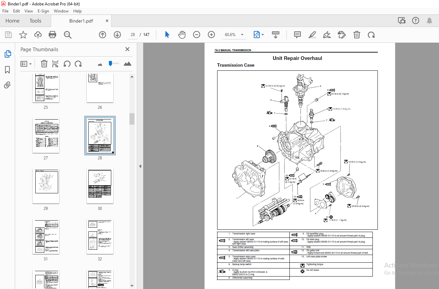Rotate thumbnails clockwise
Screen dimensions: 439x289
78,64
